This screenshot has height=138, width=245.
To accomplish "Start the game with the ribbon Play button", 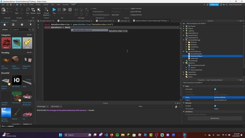I will [54, 10].
